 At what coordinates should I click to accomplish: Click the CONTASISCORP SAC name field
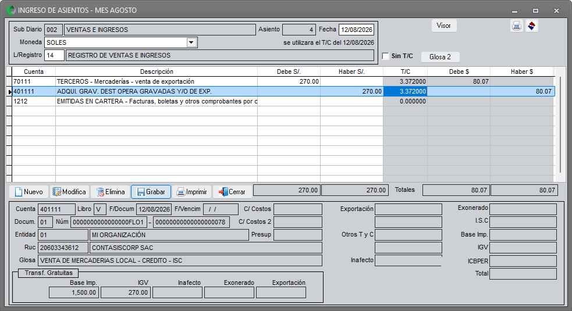206,248
